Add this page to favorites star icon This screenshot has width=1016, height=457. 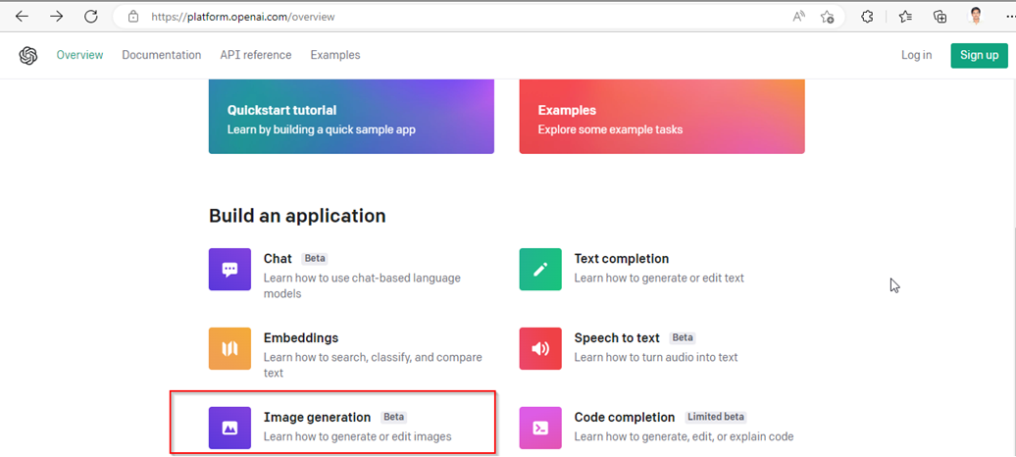coord(827,17)
